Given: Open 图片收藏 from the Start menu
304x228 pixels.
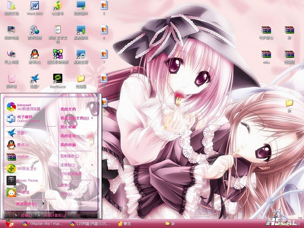Looking at the screenshot, I should point(68,127).
